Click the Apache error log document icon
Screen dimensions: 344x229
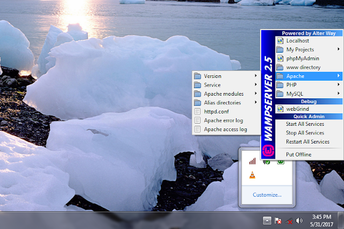[197, 120]
